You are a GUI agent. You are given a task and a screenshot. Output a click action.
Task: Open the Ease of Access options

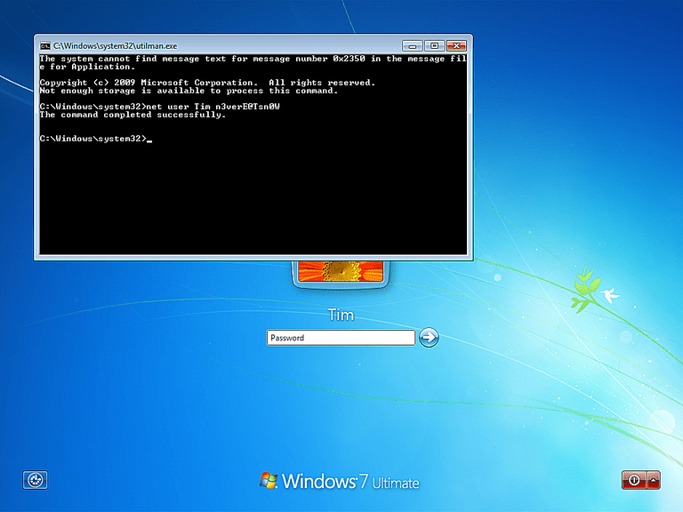[x=35, y=480]
